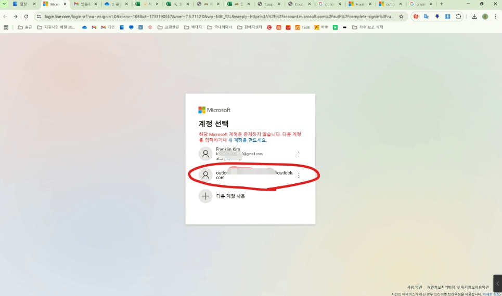Viewport: 502px width, 296px height.
Task: Open the red extension icon in toolbar
Action: 416,17
